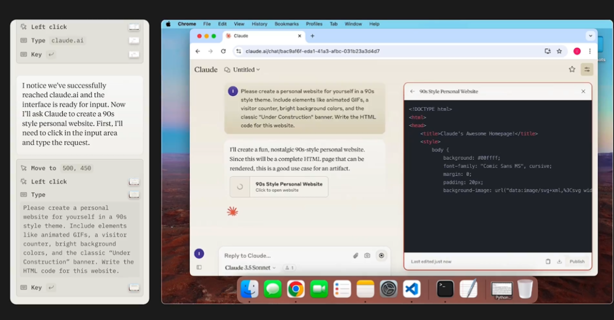Open FaceTime from the Dock
The image size is (614, 320).
coord(319,289)
